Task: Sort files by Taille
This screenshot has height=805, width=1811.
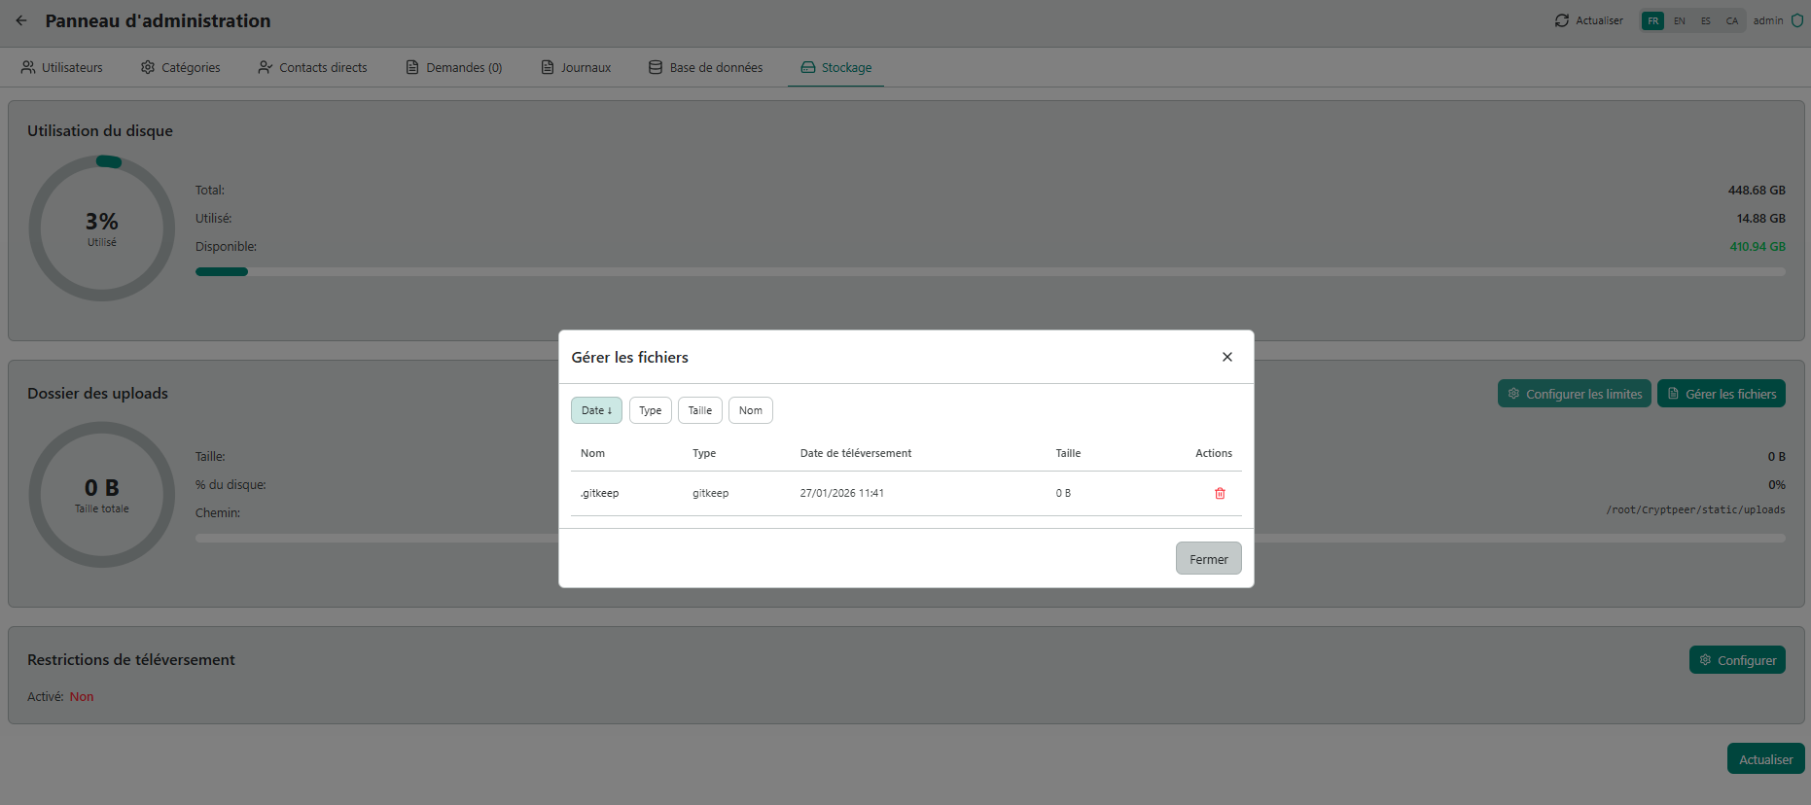Action: 699,410
